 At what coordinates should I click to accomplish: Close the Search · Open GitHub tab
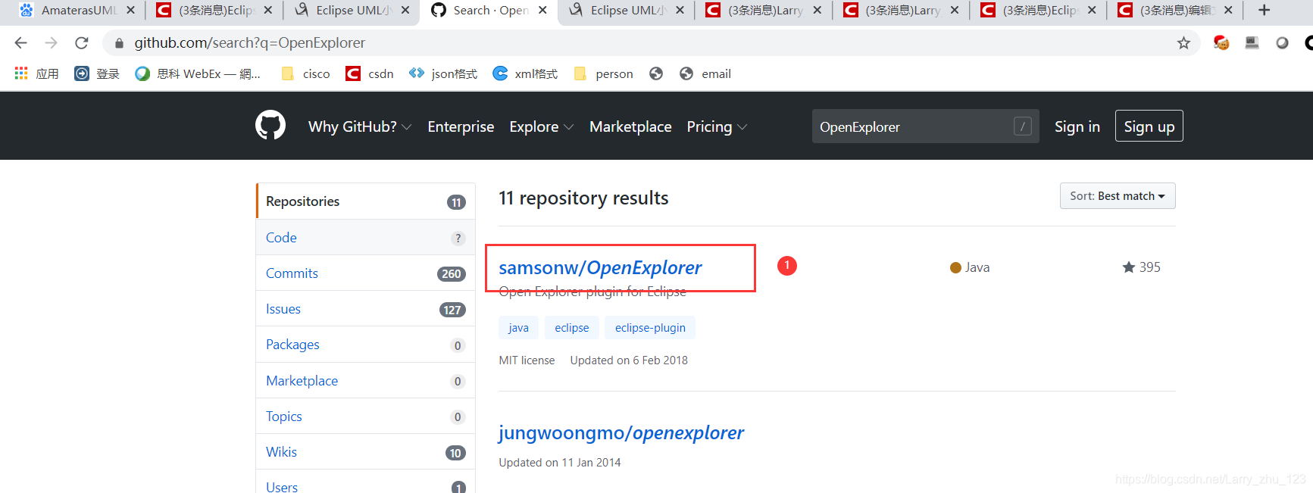(x=542, y=10)
